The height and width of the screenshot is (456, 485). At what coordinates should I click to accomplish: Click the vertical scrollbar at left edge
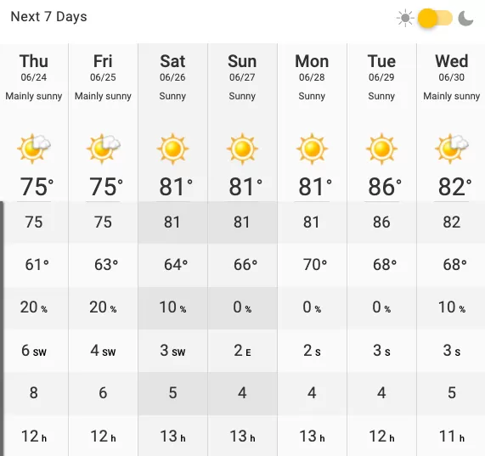2,329
